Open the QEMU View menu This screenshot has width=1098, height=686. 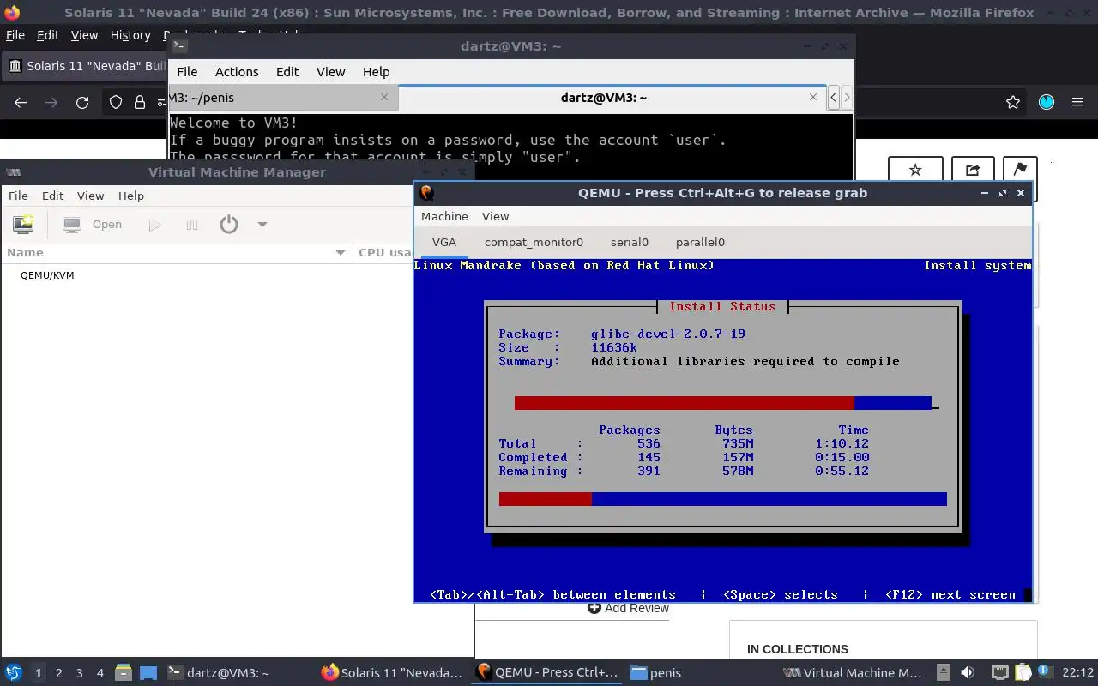click(x=495, y=216)
